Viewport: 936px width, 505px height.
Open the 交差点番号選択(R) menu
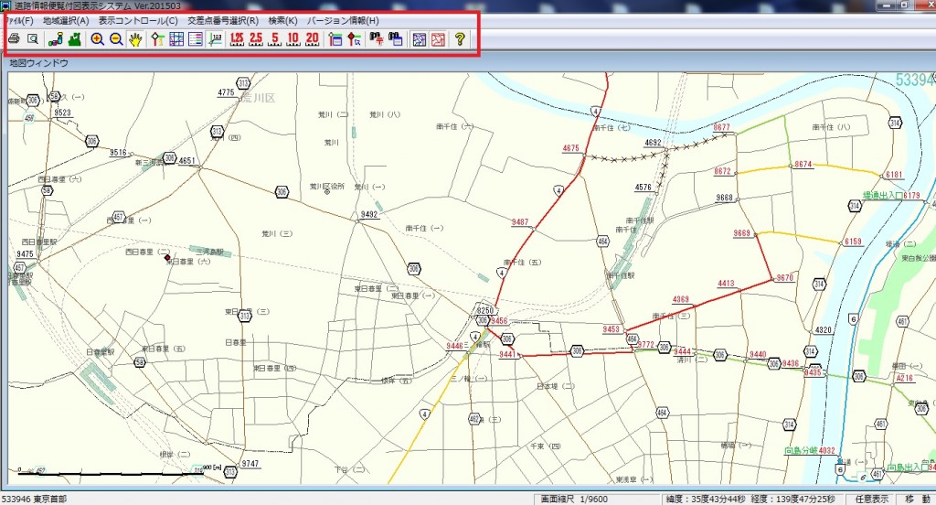pos(223,20)
